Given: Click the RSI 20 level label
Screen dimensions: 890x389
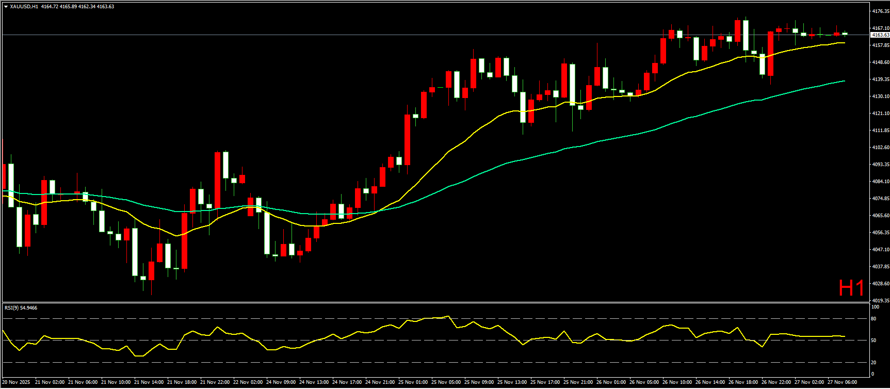Looking at the screenshot, I should (873, 362).
